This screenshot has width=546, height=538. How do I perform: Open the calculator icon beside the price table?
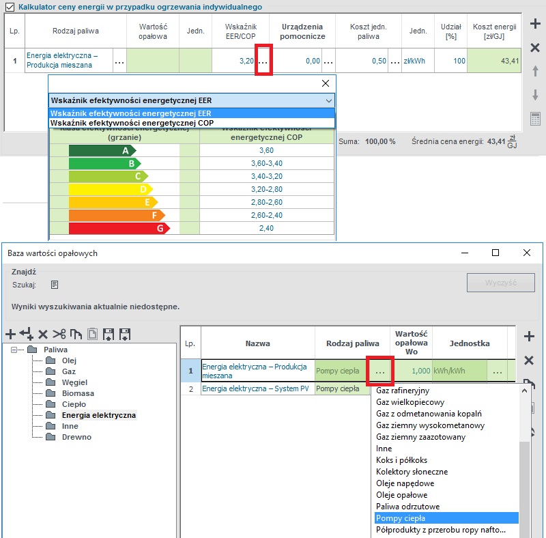click(535, 119)
